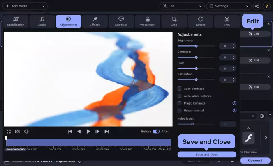The height and width of the screenshot is (166, 273).
Task: Click the Brightness value field
Action: click(227, 46)
